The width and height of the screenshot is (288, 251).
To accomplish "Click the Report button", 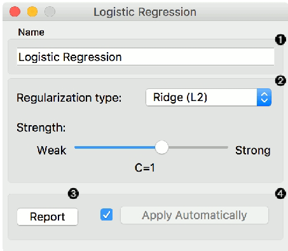I will point(48,217).
